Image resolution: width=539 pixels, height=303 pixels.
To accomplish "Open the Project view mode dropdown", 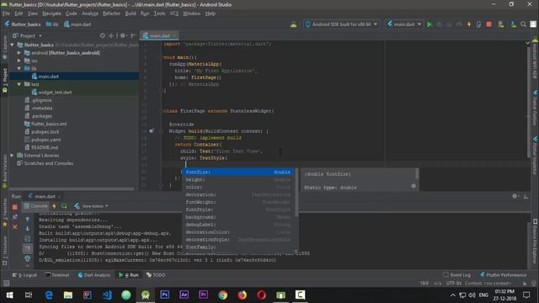I will (x=27, y=35).
